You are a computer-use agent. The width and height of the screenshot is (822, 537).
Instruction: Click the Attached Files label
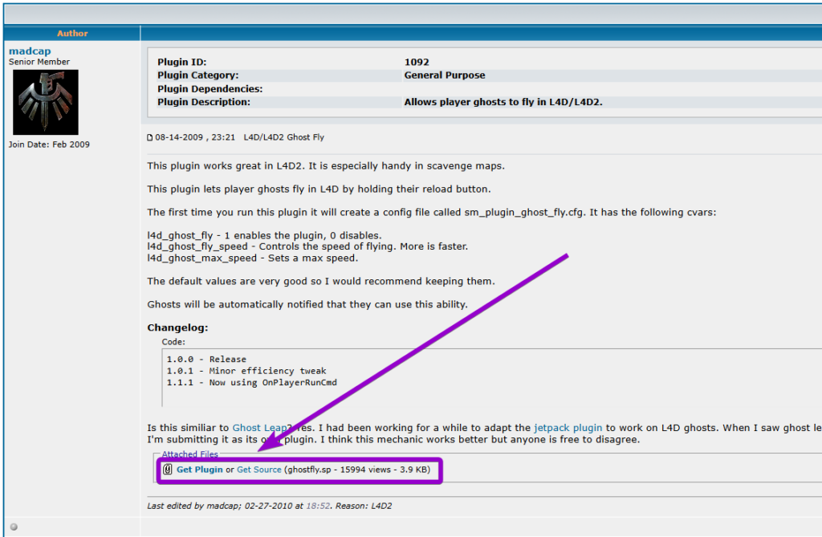(190, 454)
